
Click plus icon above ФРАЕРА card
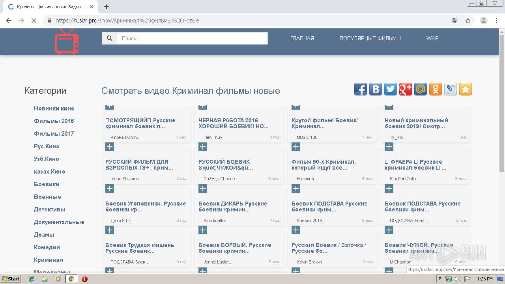(x=389, y=147)
